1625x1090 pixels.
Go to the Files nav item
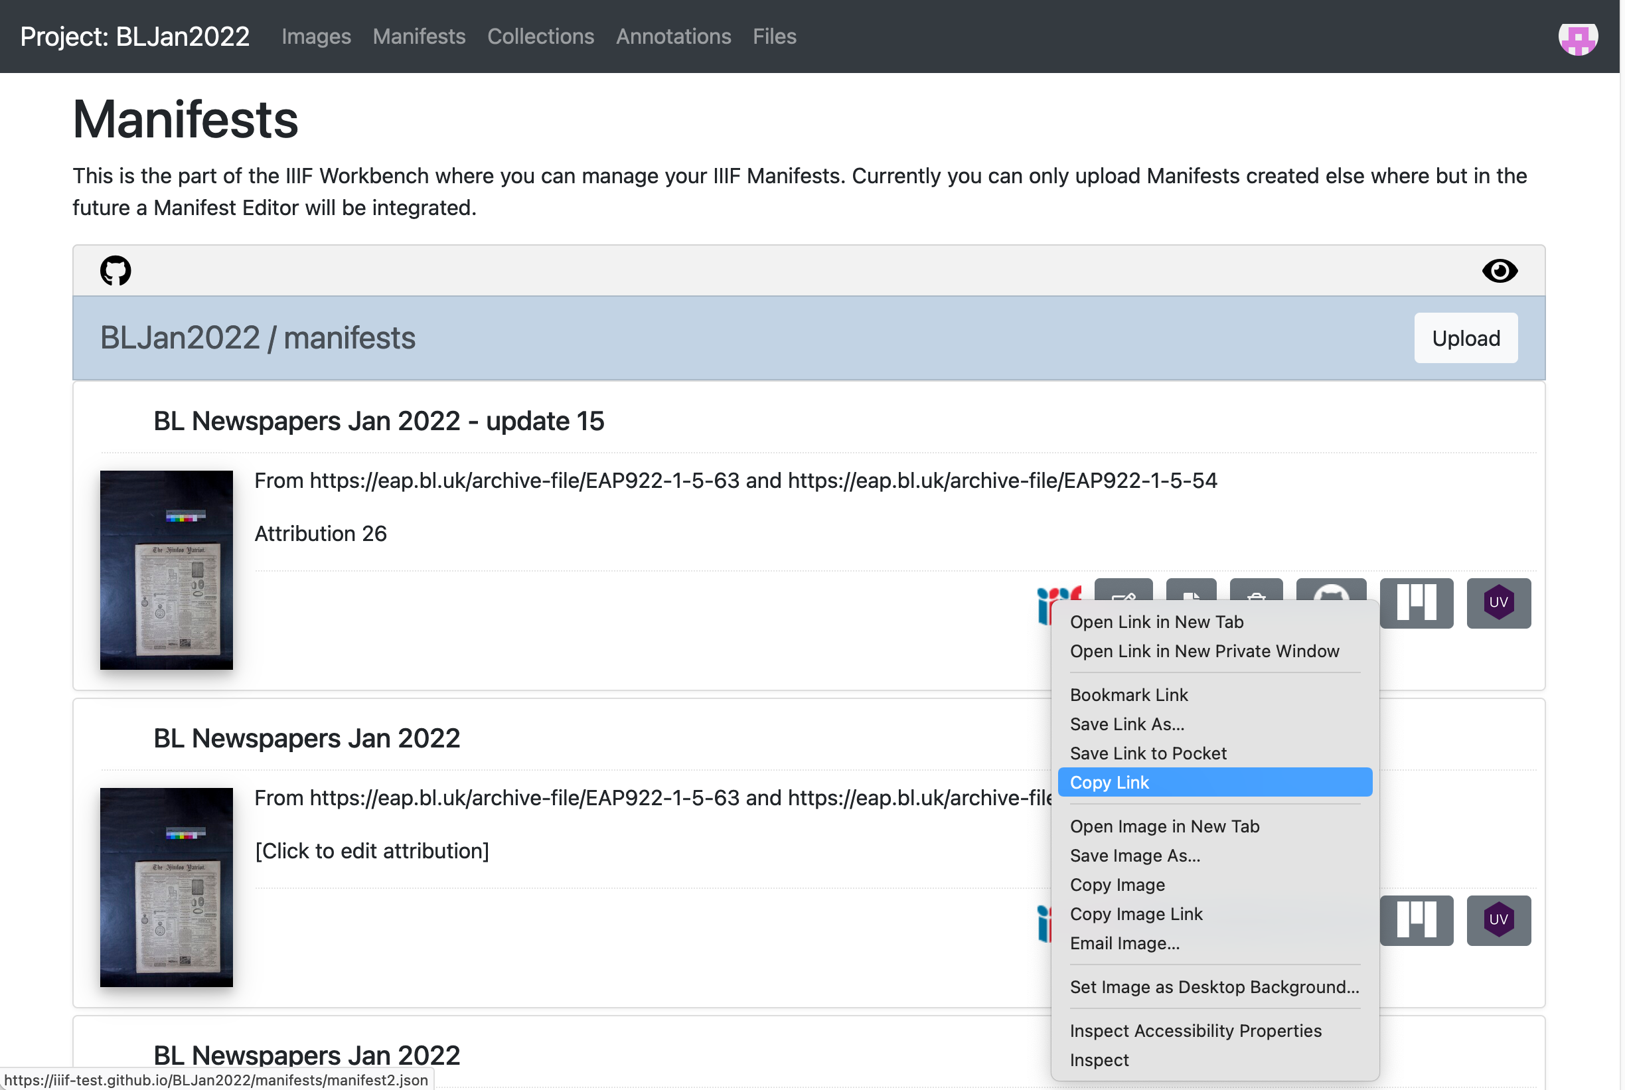click(x=774, y=36)
